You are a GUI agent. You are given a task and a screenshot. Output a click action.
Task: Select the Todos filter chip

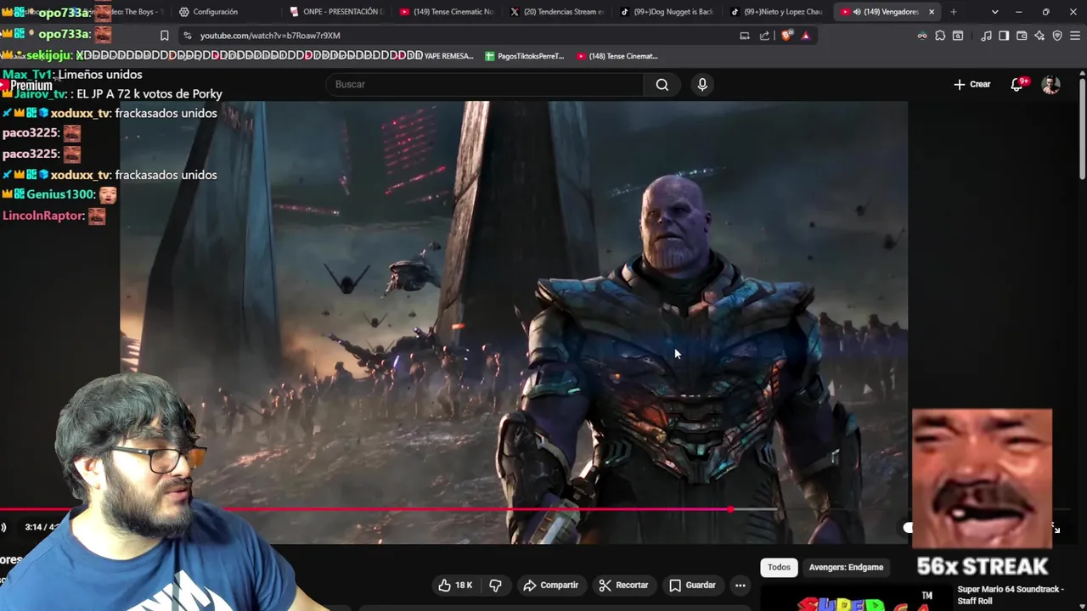pyautogui.click(x=779, y=567)
